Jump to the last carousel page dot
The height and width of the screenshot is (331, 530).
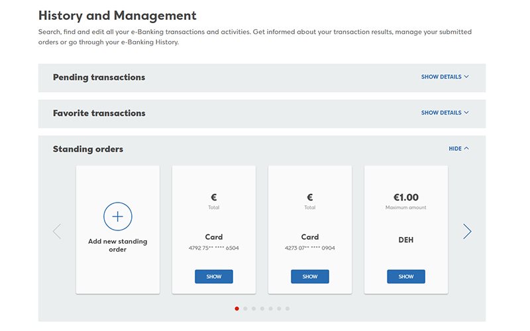pos(288,308)
